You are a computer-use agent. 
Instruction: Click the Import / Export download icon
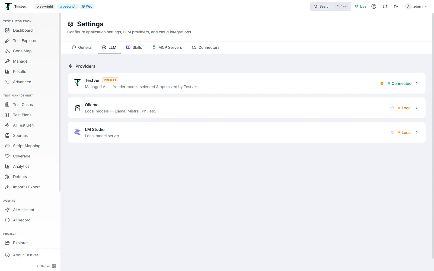[7, 187]
